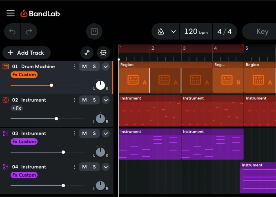Click the Drum Machine track icon
Screen dimensions: 276x197
(6, 66)
